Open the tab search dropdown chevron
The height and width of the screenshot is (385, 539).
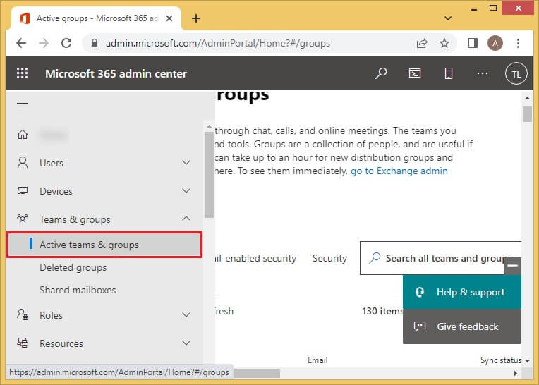pos(447,18)
